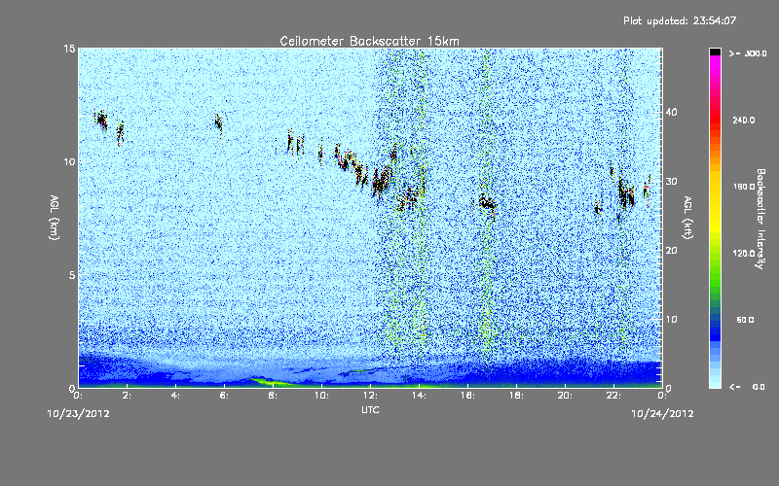This screenshot has width=779, height=486.
Task: Select the start date "10/23/2012"
Action: (x=78, y=414)
